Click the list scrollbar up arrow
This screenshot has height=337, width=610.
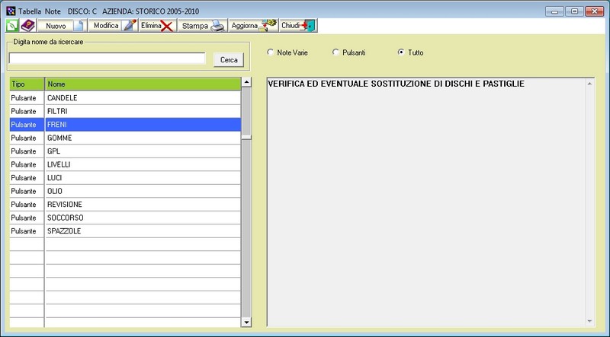(246, 82)
